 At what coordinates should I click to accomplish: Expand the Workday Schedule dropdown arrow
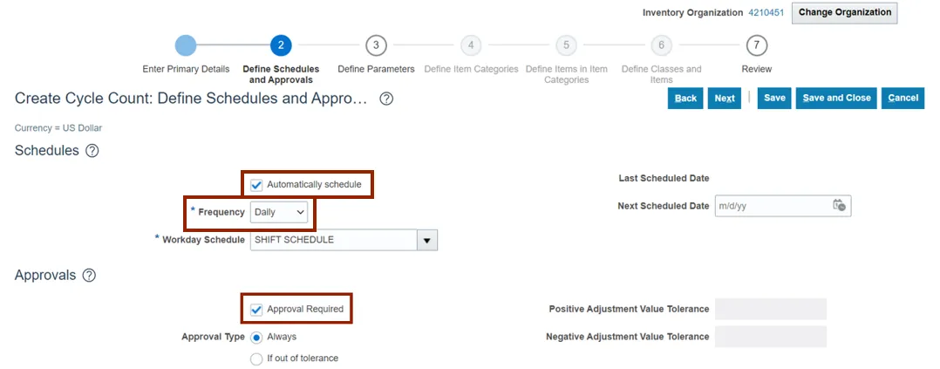pyautogui.click(x=427, y=240)
